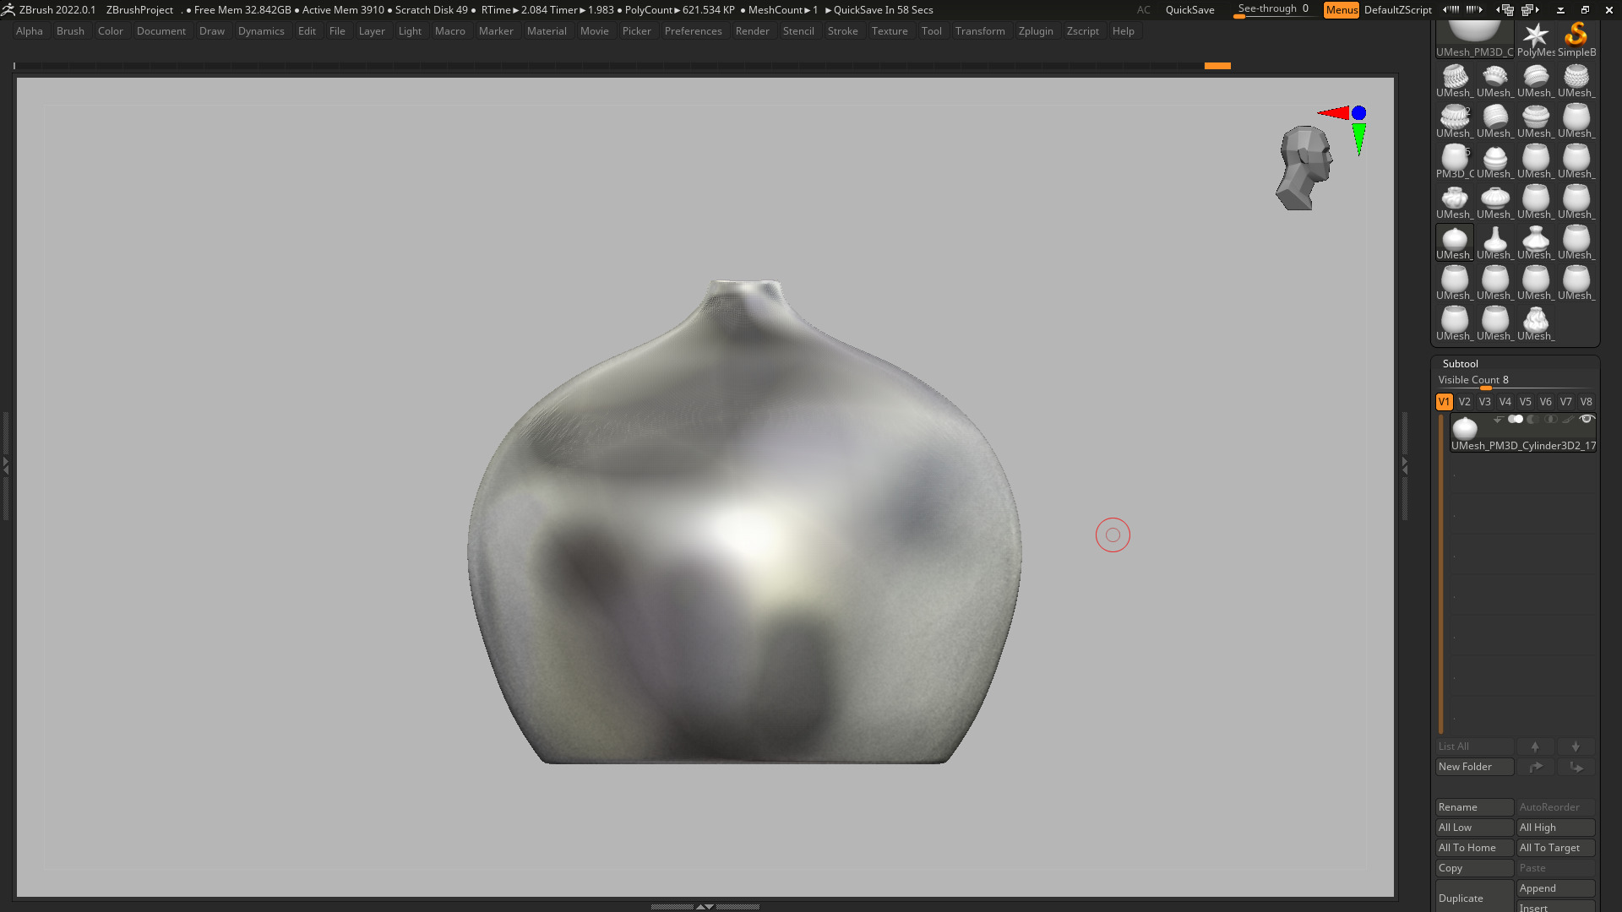This screenshot has width=1622, height=912.
Task: Click the hide-to-tray minimize icon in title bar
Action: [x=1560, y=10]
